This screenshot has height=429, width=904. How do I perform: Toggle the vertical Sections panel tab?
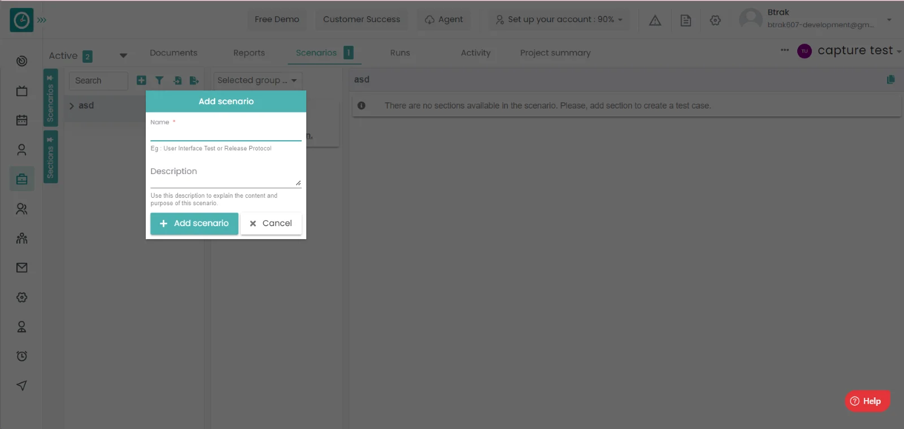[50, 157]
